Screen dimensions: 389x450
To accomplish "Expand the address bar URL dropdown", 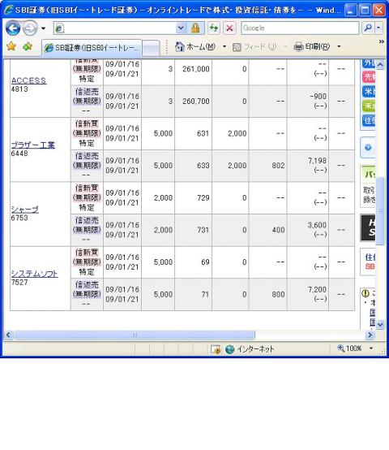I will 181,28.
